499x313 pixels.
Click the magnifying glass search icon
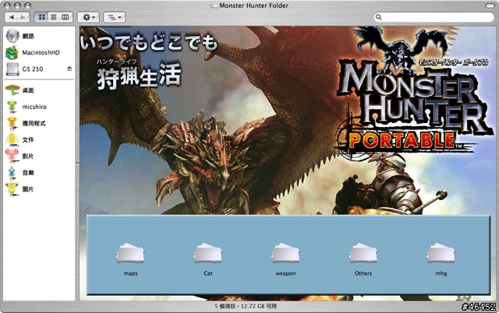379,17
